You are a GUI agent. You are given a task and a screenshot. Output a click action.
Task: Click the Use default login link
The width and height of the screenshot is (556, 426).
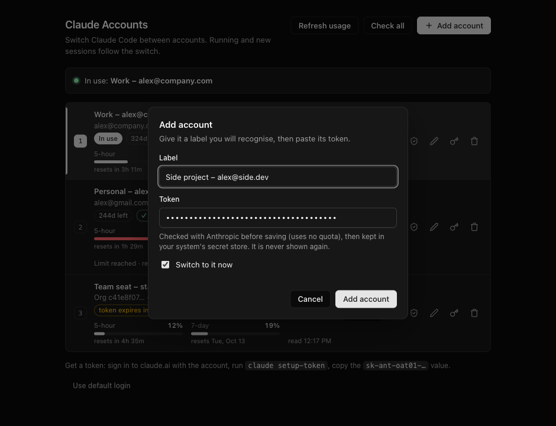101,386
